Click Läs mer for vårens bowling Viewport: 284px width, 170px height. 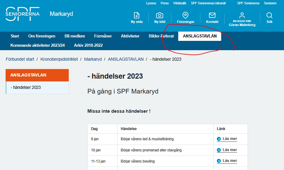230,161
